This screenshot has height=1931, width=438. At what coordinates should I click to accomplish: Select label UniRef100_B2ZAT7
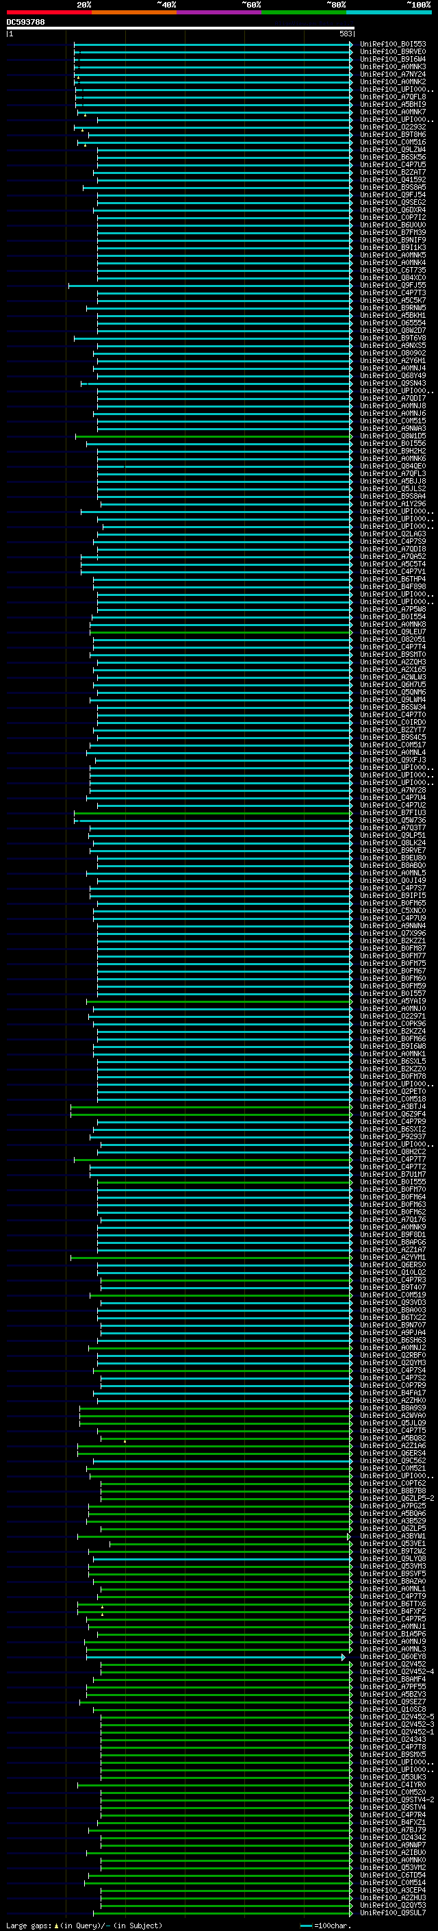pos(392,173)
